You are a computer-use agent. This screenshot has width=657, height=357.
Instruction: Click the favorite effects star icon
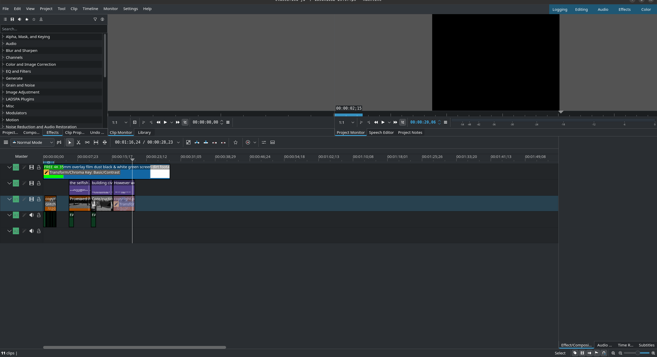(34, 19)
